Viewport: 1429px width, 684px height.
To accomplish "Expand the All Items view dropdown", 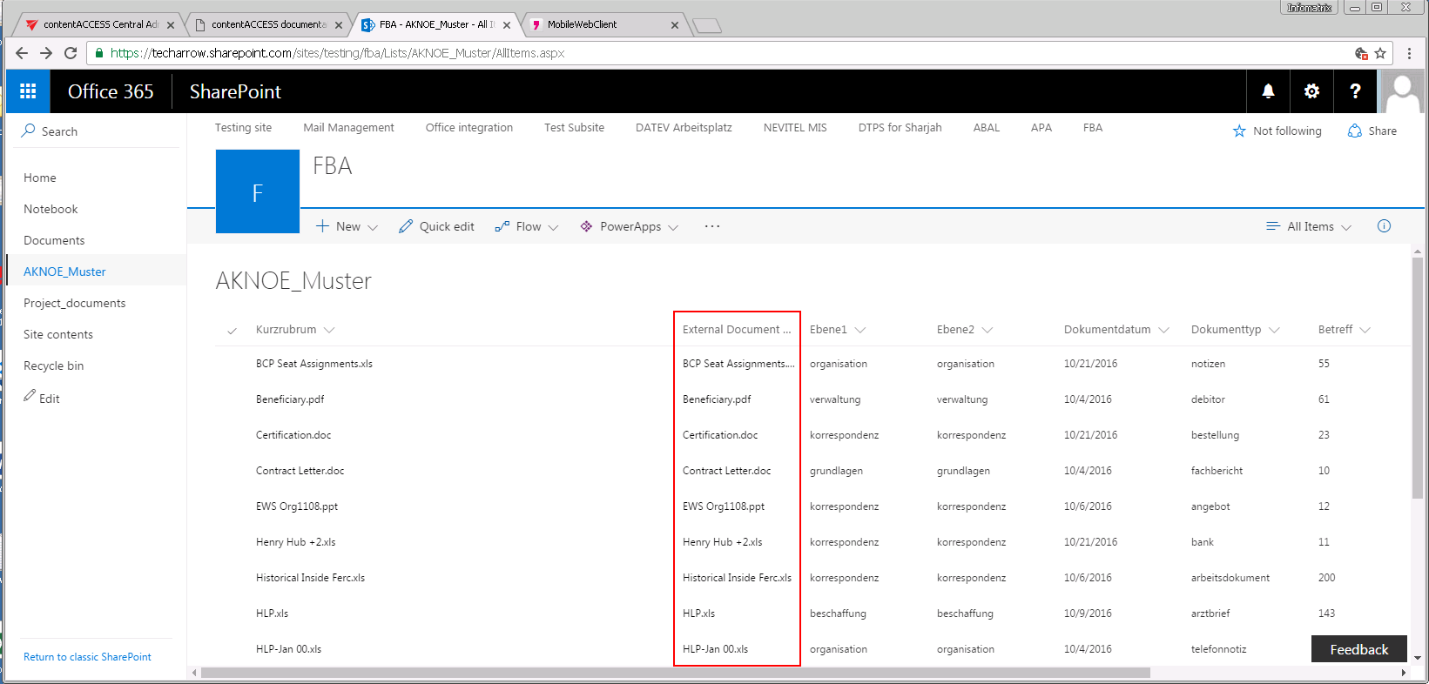I will (x=1309, y=226).
